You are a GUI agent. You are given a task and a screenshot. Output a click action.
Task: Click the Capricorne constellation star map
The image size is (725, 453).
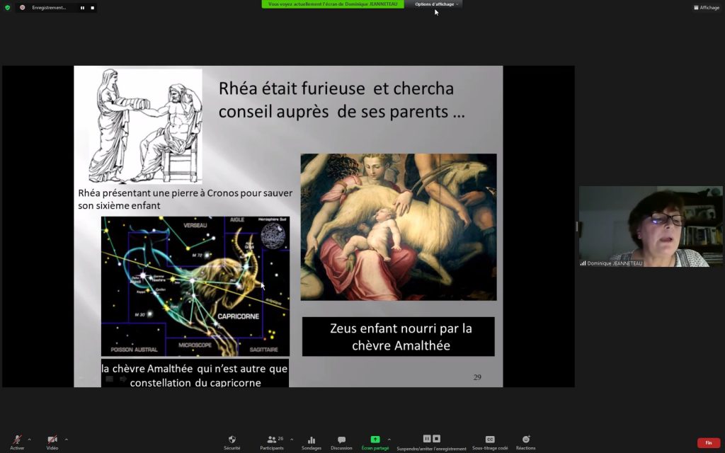pyautogui.click(x=195, y=286)
